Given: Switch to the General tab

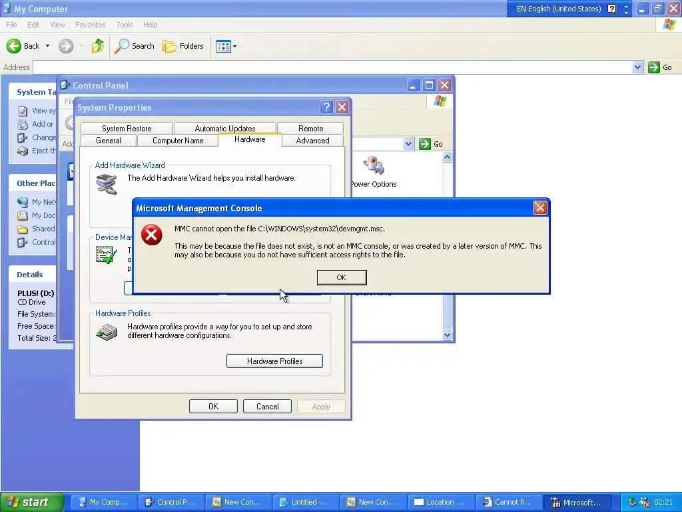Looking at the screenshot, I should [109, 140].
